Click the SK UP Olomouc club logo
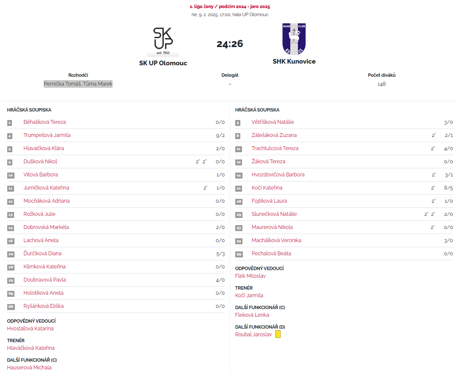459x374 pixels. [163, 41]
